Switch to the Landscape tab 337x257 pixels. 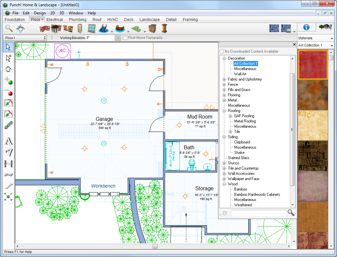point(149,20)
